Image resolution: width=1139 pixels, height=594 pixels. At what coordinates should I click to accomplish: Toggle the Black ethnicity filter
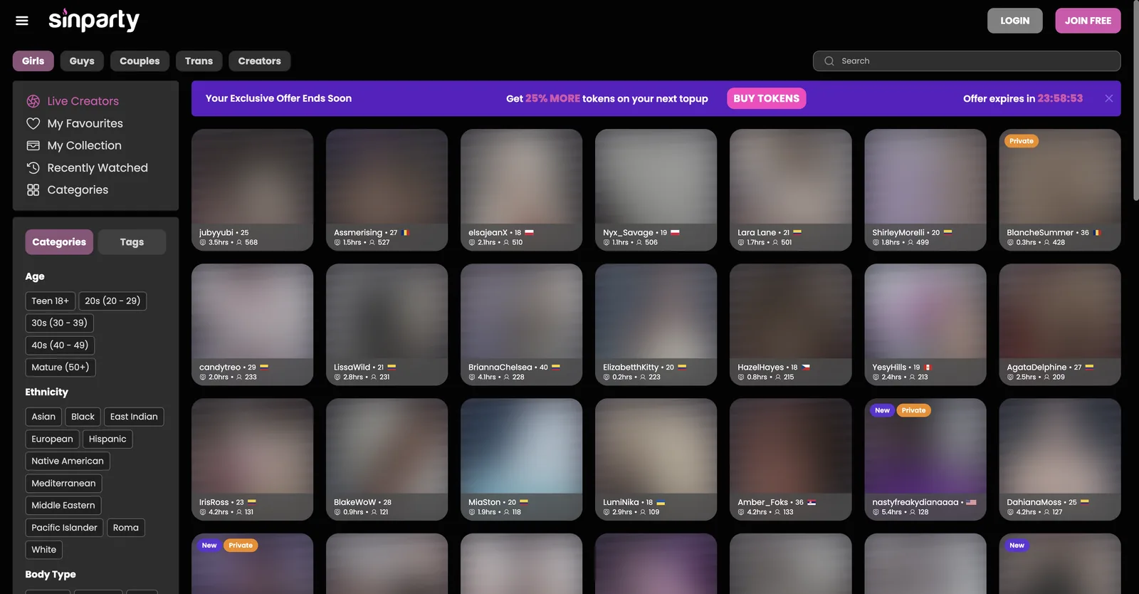click(83, 417)
